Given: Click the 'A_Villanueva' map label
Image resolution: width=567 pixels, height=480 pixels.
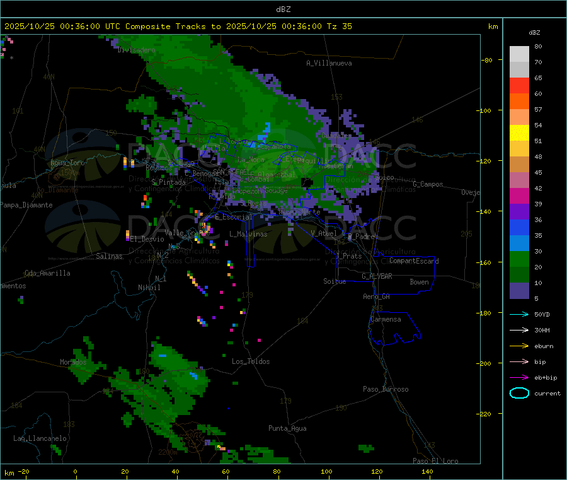Looking at the screenshot, I should pyautogui.click(x=329, y=63).
